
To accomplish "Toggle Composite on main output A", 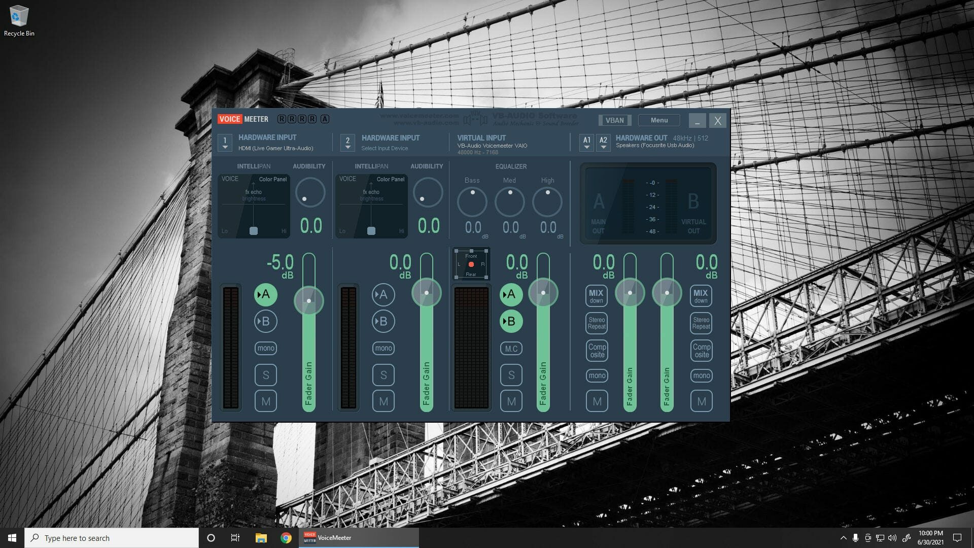I will (x=597, y=350).
